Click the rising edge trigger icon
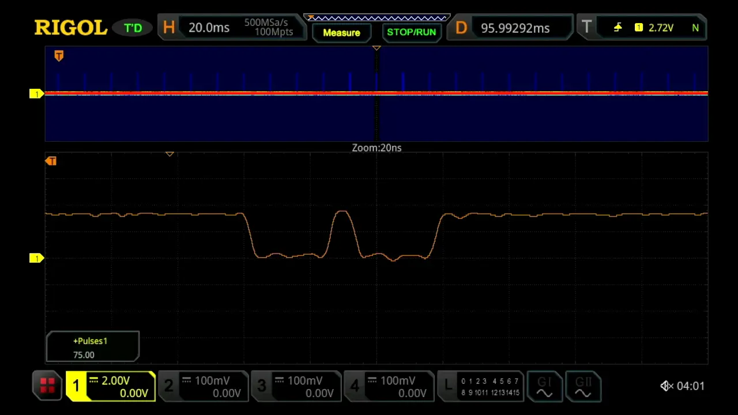Image resolution: width=738 pixels, height=415 pixels. 617,28
